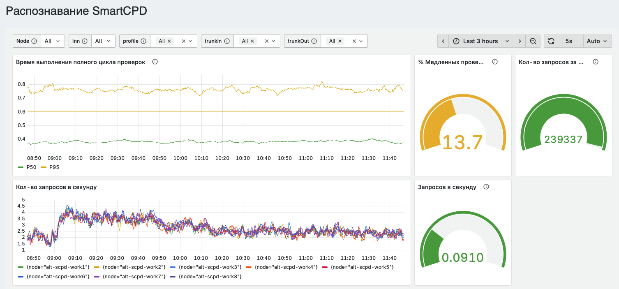Click the 239337 gauge value
This screenshot has height=289, width=619.
pos(564,139)
